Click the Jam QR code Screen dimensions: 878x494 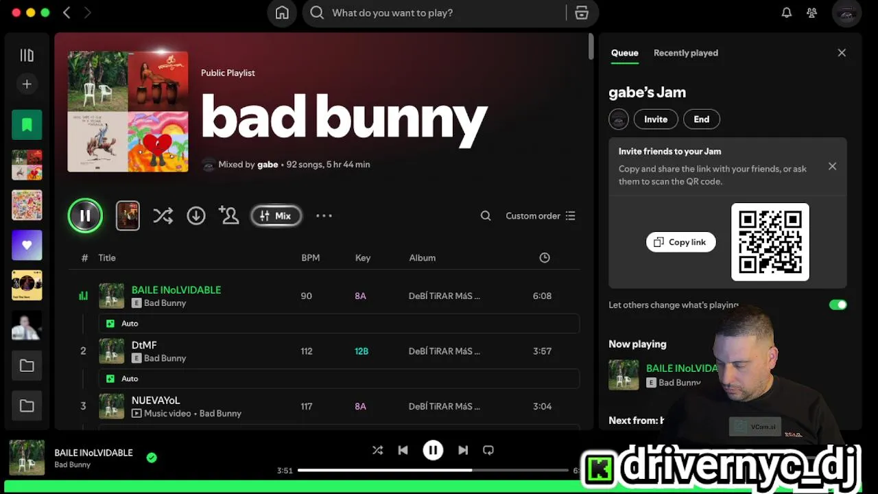point(770,242)
